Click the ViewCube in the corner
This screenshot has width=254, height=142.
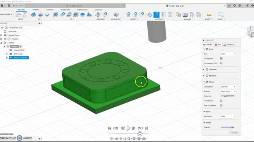[x=251, y=32]
